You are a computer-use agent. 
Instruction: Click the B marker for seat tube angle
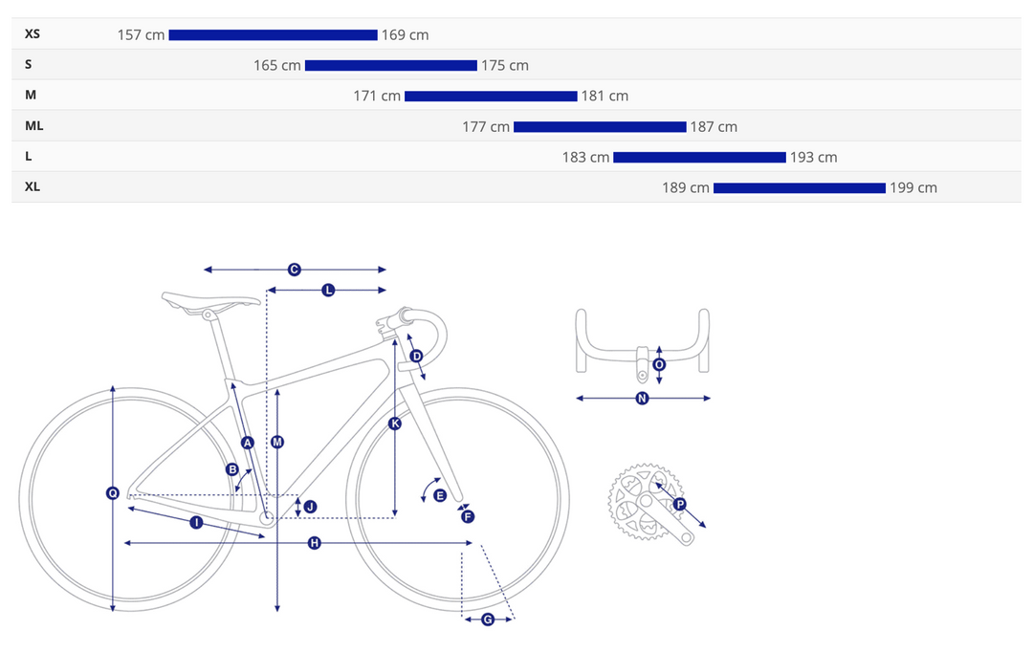232,469
